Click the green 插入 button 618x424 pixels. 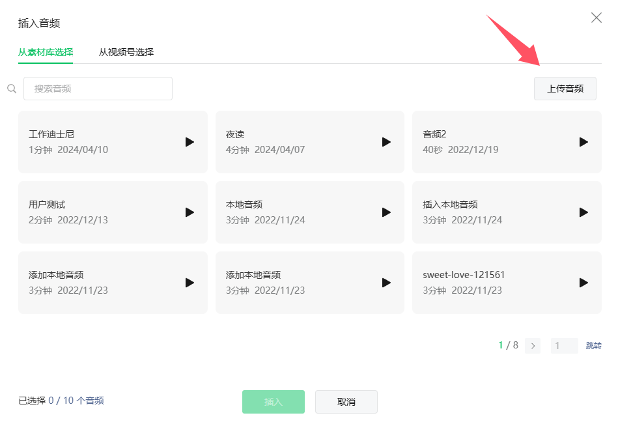[274, 402]
